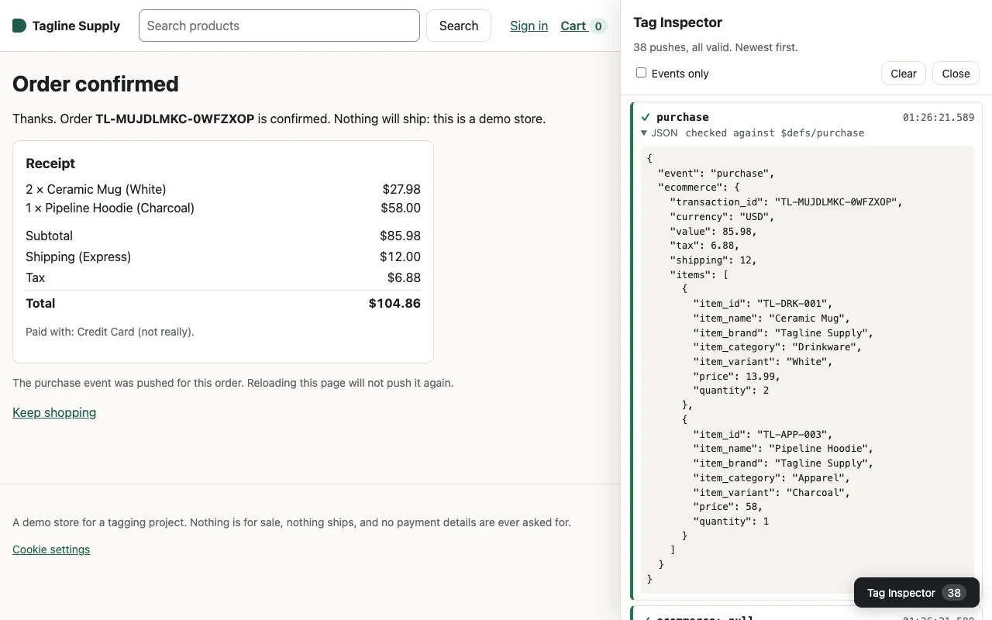
Task: Focus the Search products input field
Action: tap(279, 26)
